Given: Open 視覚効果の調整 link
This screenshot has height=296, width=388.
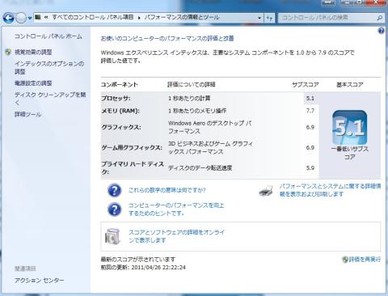Looking at the screenshot, I should (33, 52).
